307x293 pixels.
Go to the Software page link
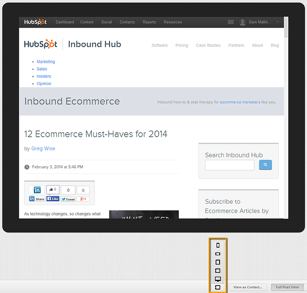point(160,45)
